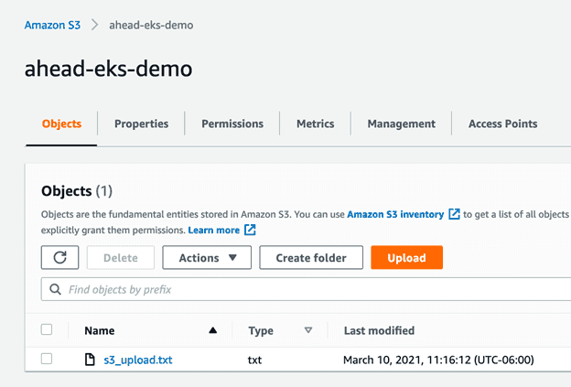571x387 pixels.
Task: Click the breadcrumb chevron after Amazon S3
Action: tap(94, 25)
